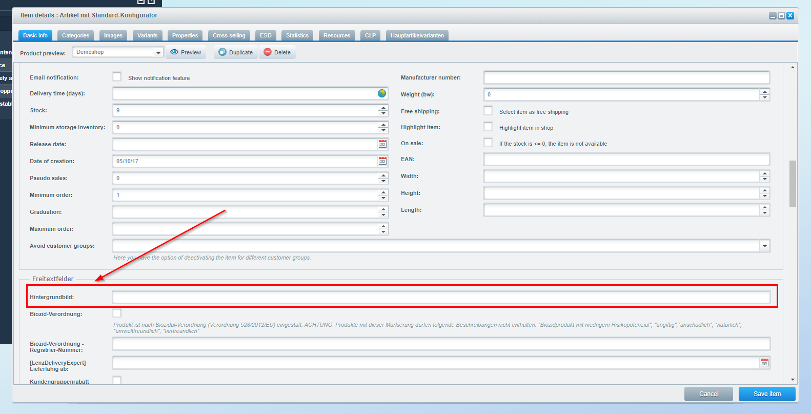Open the Hauptartikelvarianten tab
The height and width of the screenshot is (414, 811).
(x=417, y=35)
